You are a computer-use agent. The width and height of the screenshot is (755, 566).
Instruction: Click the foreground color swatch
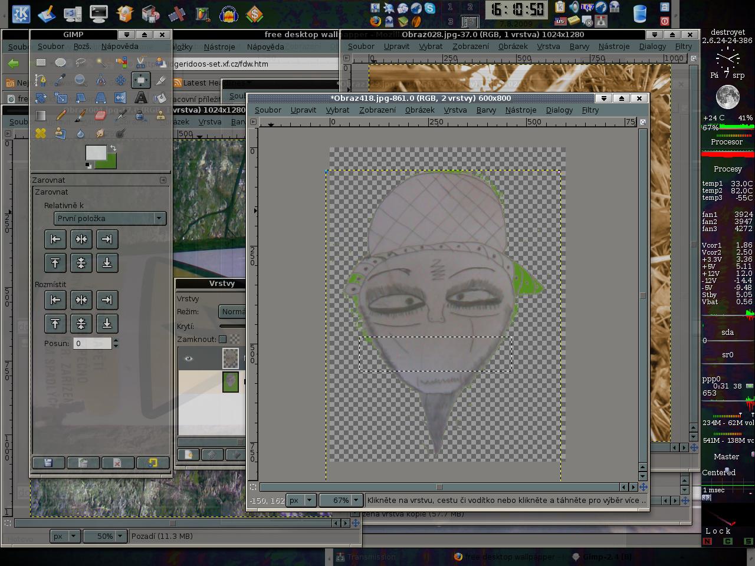[96, 153]
